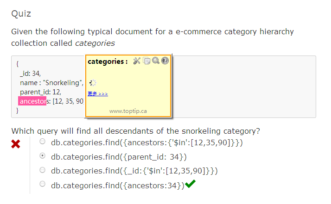
Task: Click the highlighted 'ancestors' word in code
Action: [x=32, y=101]
